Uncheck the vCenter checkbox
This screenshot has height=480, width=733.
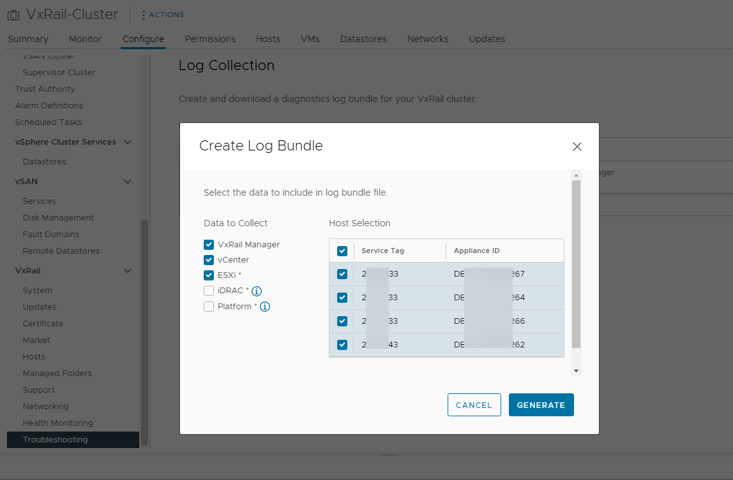tap(209, 260)
